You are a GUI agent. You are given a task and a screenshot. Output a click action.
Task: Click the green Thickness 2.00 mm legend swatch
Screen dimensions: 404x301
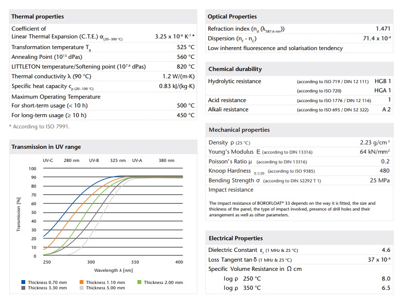(139, 282)
